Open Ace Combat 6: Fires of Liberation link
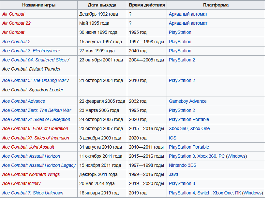269x199 pixels. [x=35, y=128]
